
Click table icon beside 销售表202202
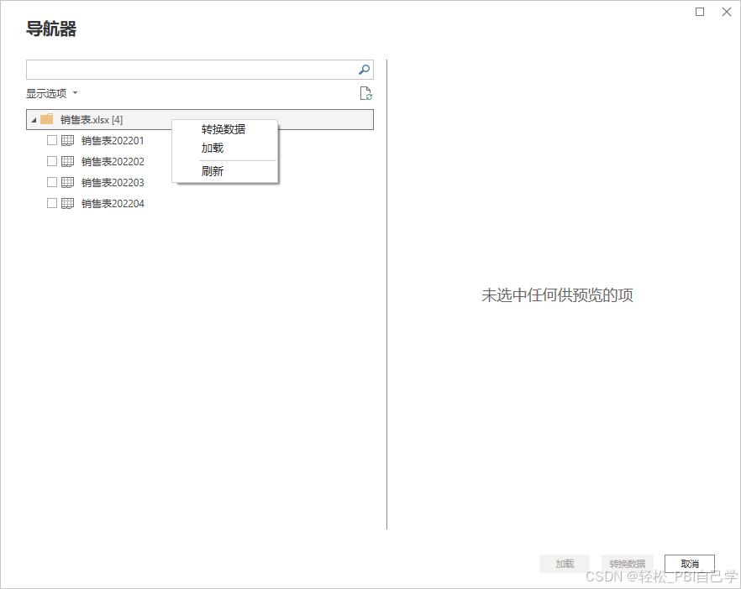click(67, 161)
